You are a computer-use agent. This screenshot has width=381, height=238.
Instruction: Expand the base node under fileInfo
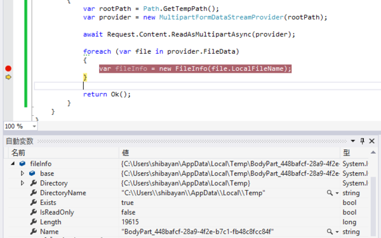coord(22,173)
